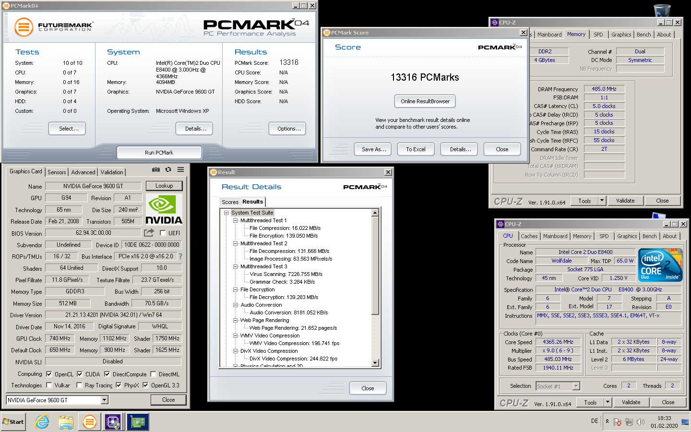This screenshot has width=691, height=432.
Task: Toggle the OpenCL checkbox
Action: point(49,374)
